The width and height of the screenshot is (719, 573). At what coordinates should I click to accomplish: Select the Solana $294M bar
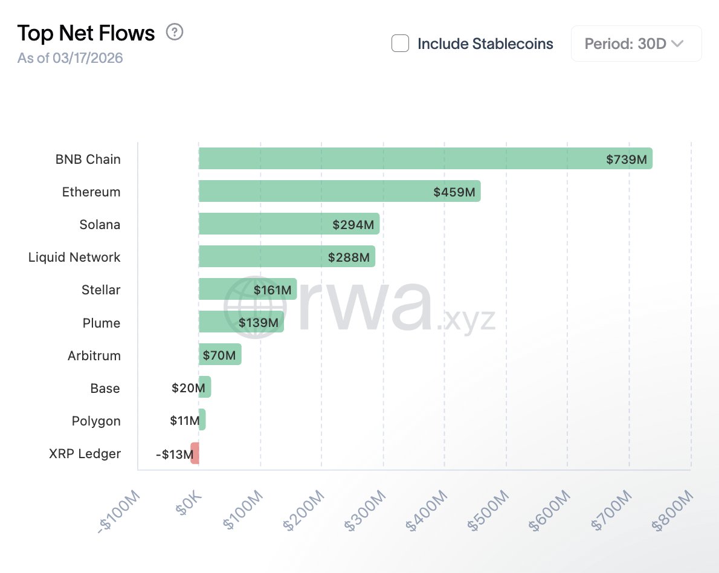point(288,224)
